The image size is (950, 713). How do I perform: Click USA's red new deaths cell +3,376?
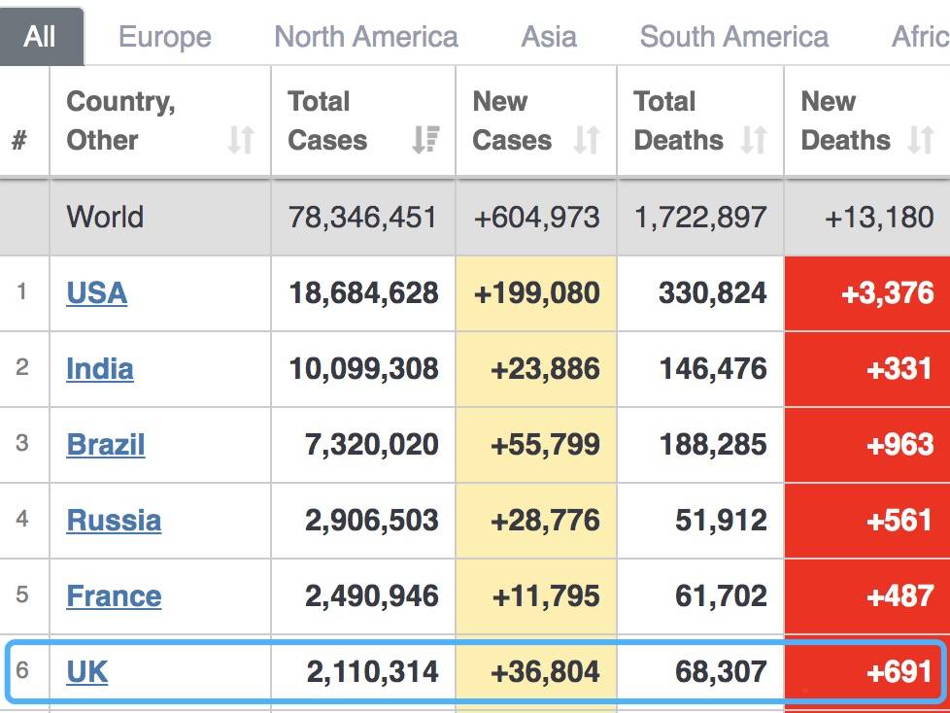click(x=866, y=292)
